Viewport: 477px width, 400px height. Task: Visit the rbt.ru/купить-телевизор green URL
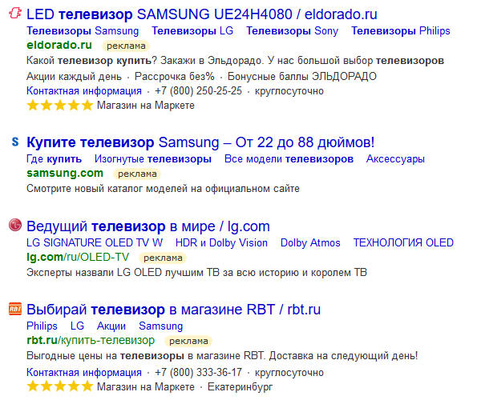click(x=91, y=341)
